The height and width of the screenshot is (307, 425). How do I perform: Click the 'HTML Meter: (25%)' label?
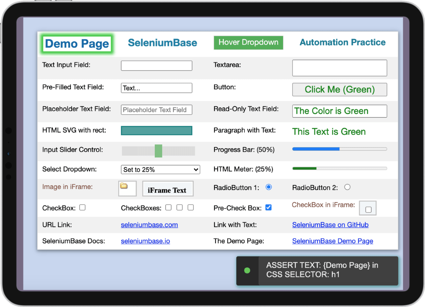click(x=243, y=169)
